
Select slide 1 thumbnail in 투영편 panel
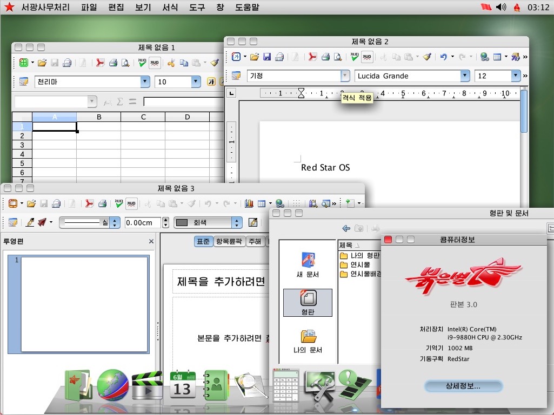tap(84, 304)
